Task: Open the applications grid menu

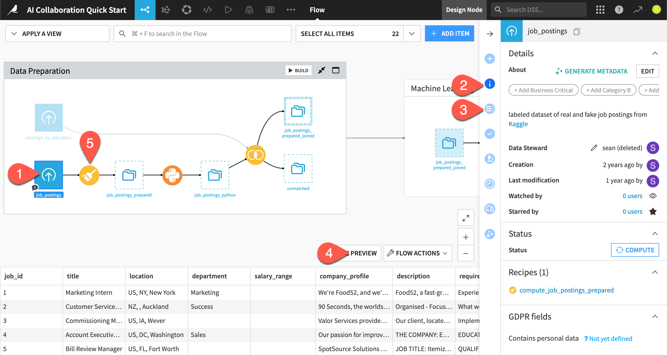Action: (600, 10)
